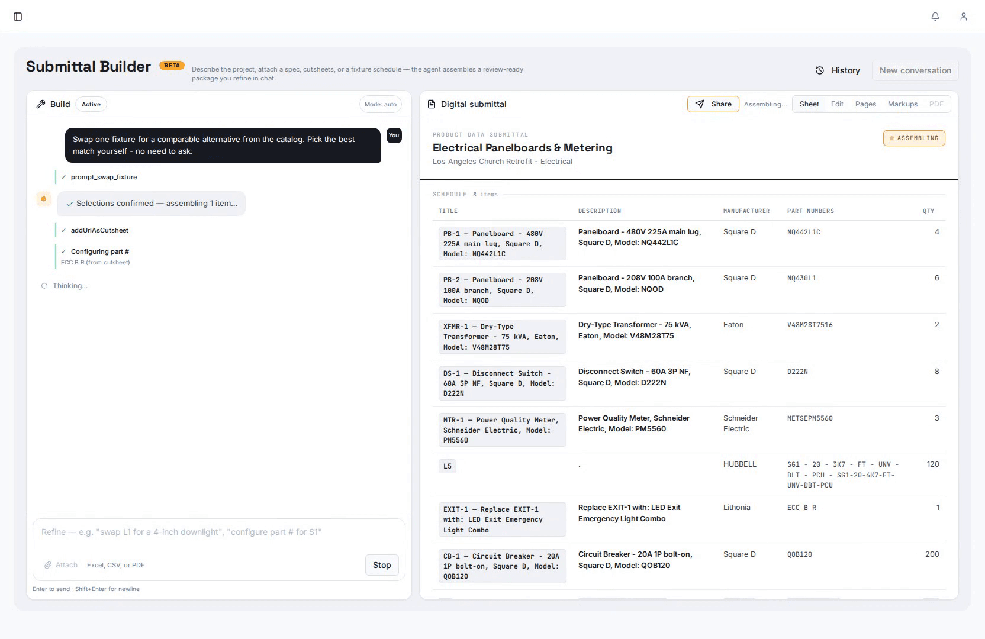Click Eaton manufacturer cell
The width and height of the screenshot is (985, 639).
(x=733, y=325)
